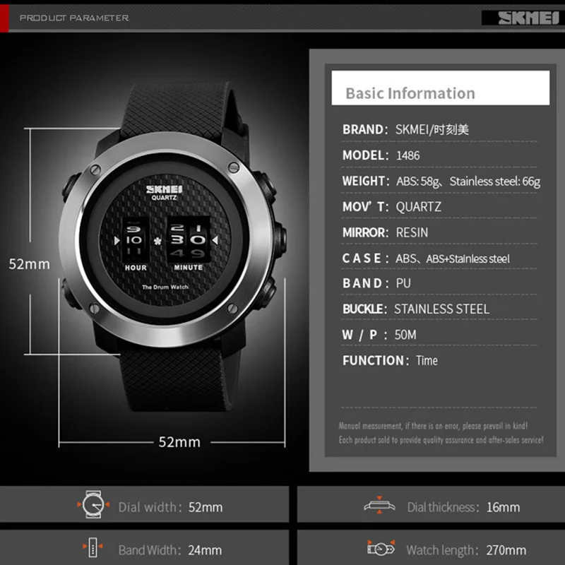Click the vertical 52mm dimension label

[29, 264]
